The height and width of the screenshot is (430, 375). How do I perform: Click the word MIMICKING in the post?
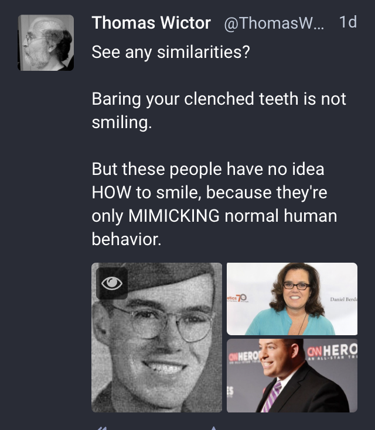173,215
